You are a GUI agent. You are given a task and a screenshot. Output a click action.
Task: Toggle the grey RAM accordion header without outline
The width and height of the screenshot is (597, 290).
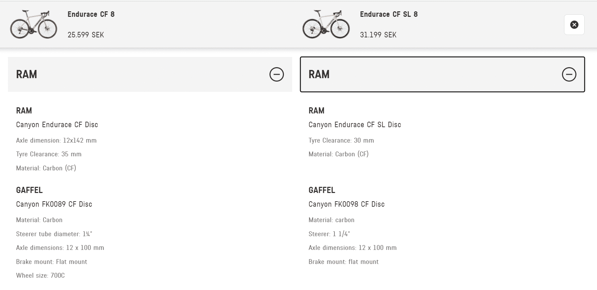pyautogui.click(x=150, y=74)
